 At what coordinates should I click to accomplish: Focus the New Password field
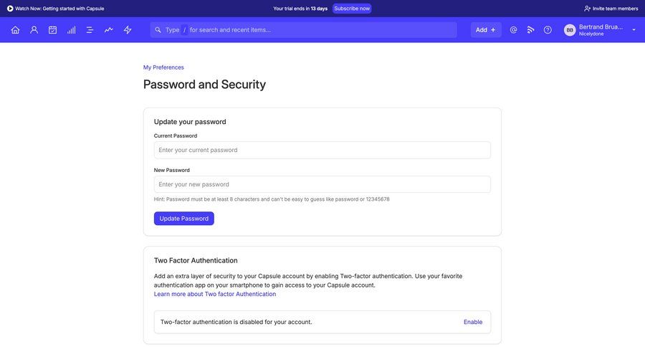322,184
